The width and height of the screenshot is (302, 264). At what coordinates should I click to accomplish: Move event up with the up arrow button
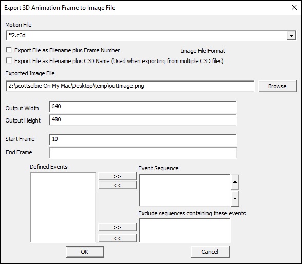coord(235,182)
